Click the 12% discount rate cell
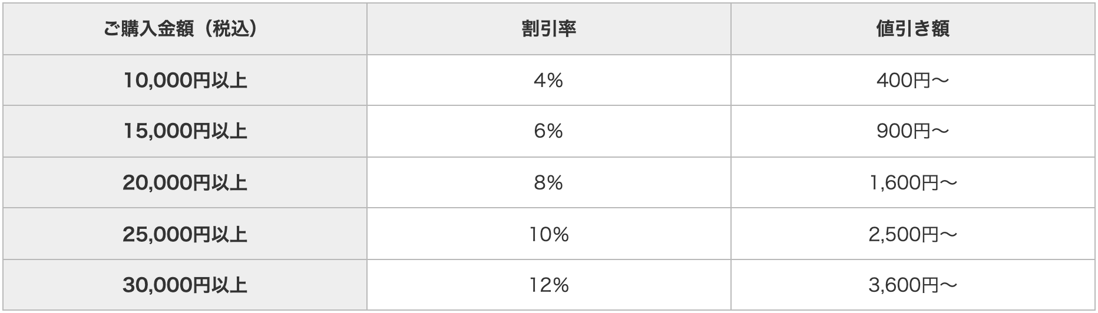 pos(549,285)
